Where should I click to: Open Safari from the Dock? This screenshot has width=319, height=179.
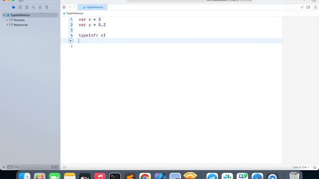(x=257, y=176)
